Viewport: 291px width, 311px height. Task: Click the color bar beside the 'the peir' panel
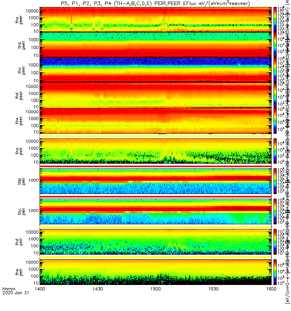tap(275, 272)
